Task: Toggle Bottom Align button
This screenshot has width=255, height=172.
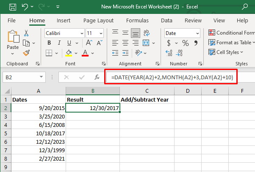Action: coord(136,33)
